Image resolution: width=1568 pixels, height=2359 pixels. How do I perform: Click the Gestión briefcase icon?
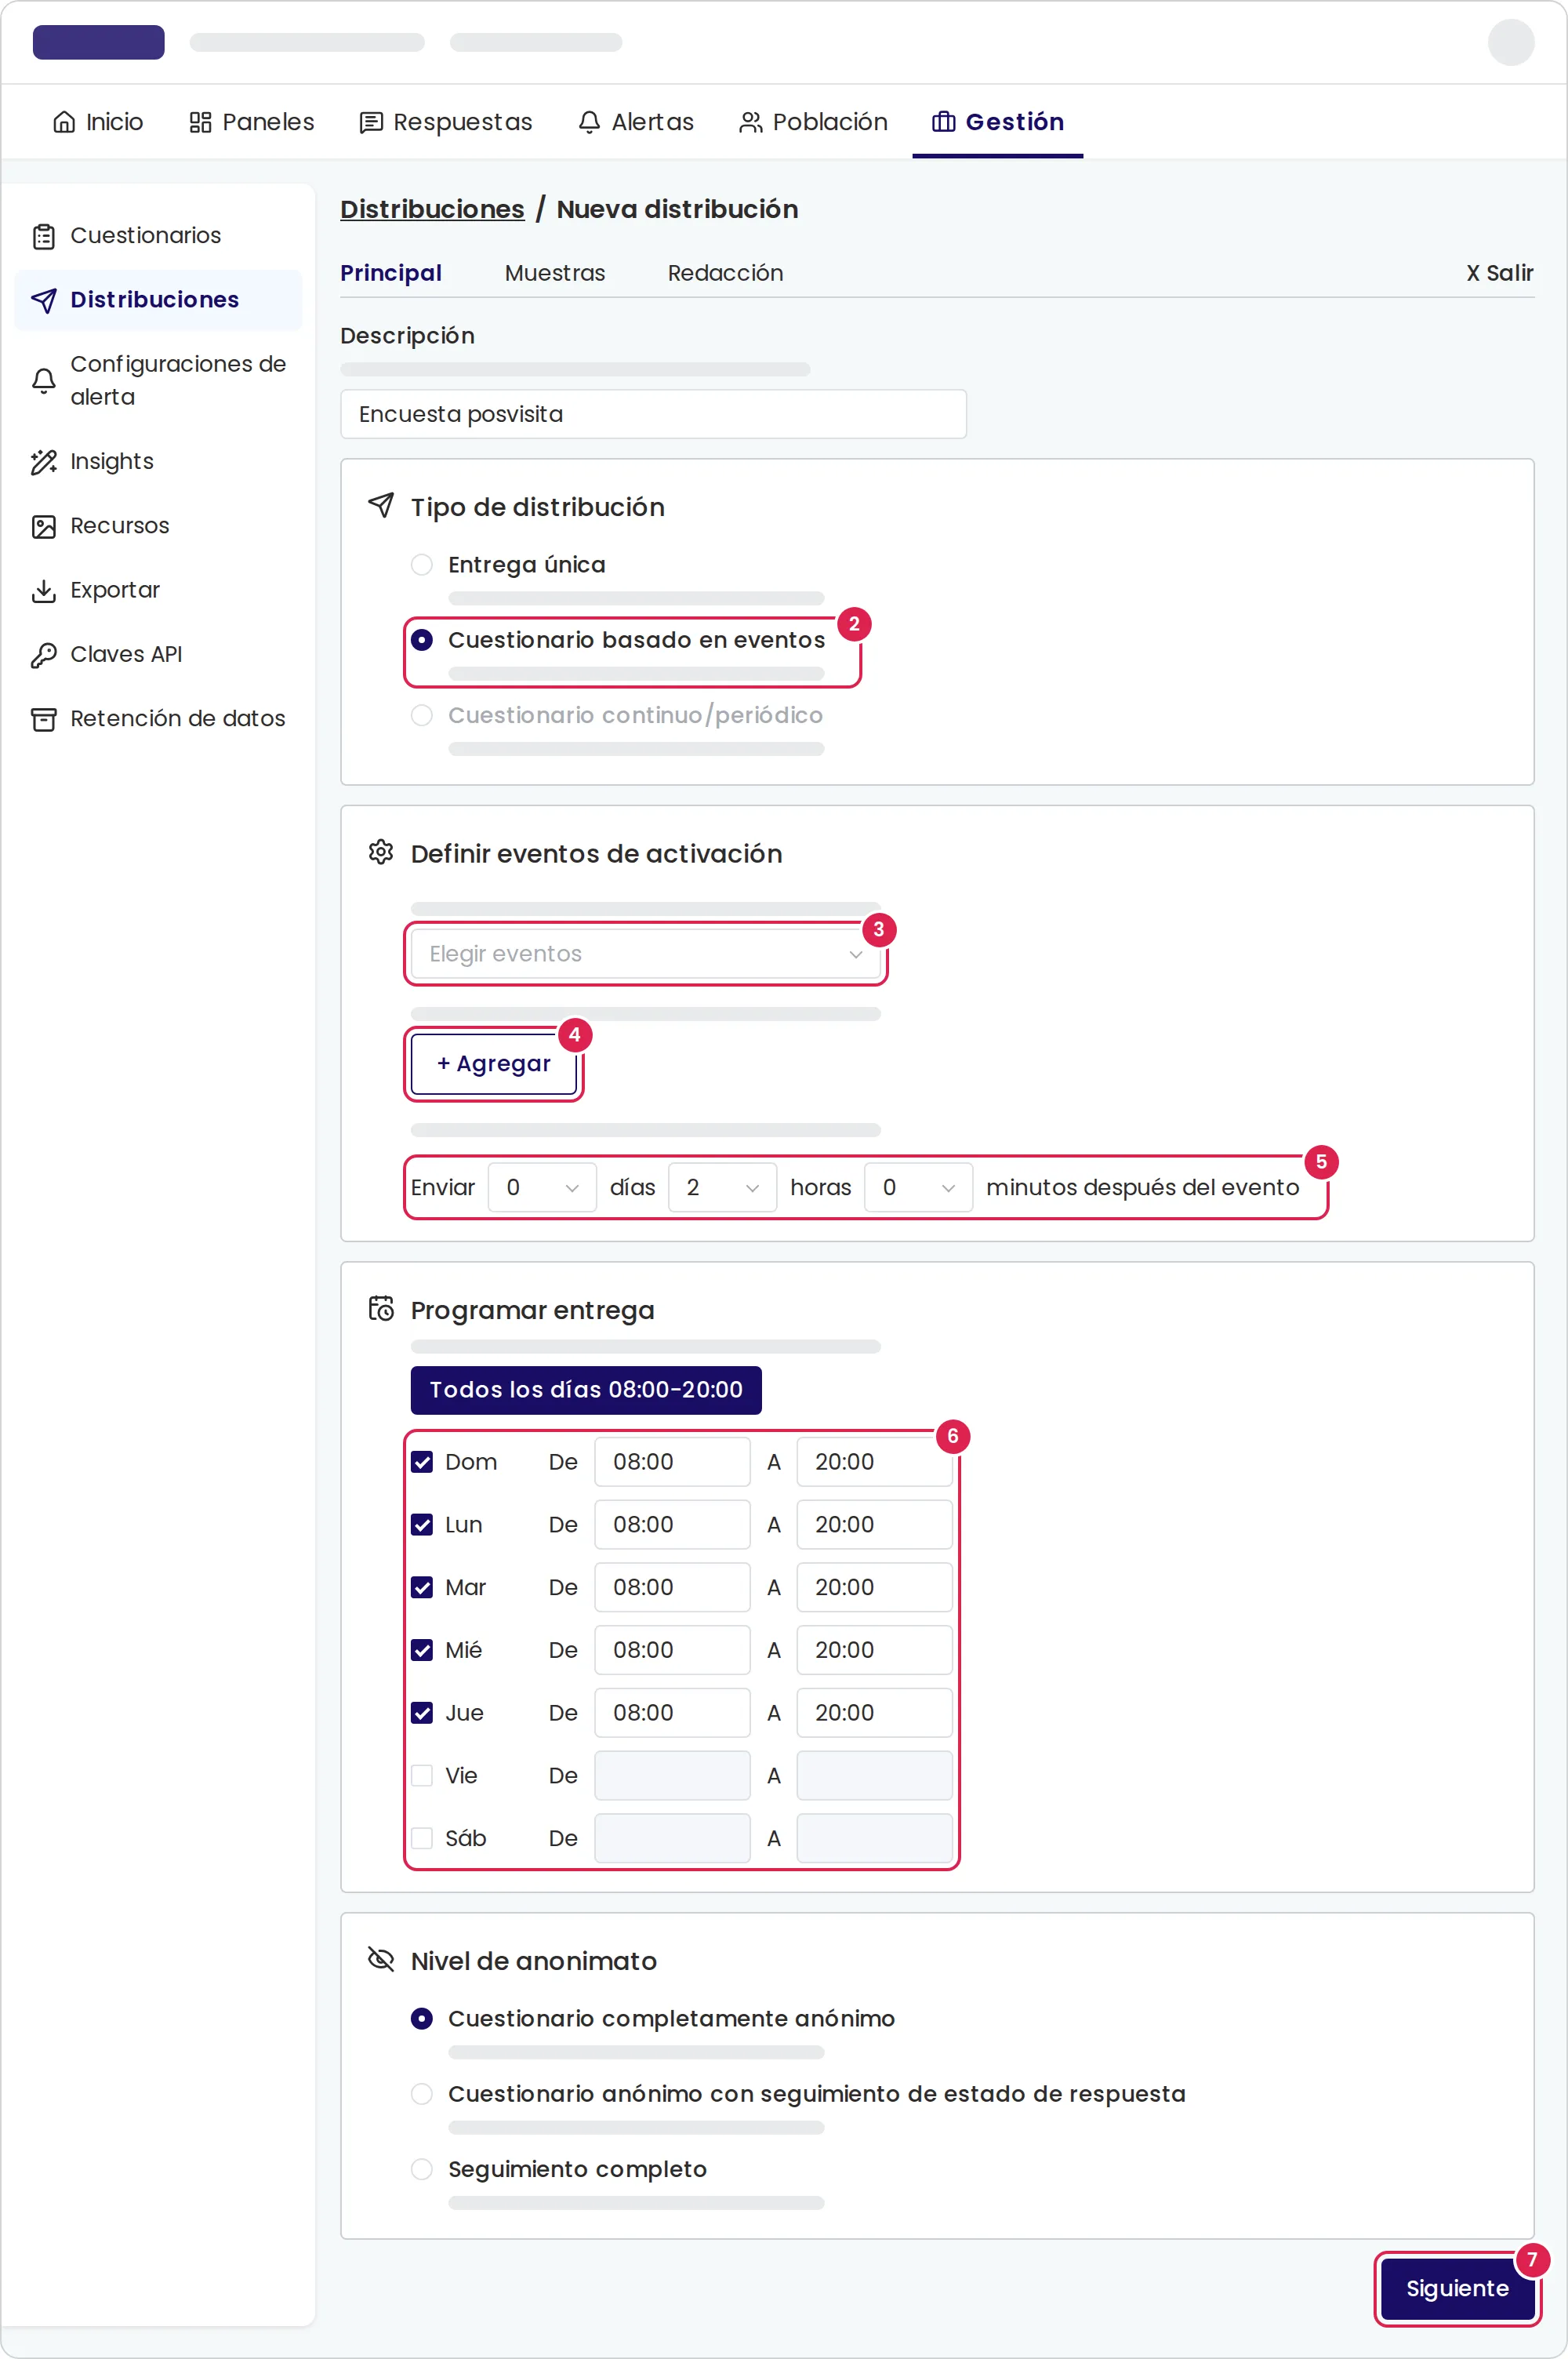click(x=943, y=122)
